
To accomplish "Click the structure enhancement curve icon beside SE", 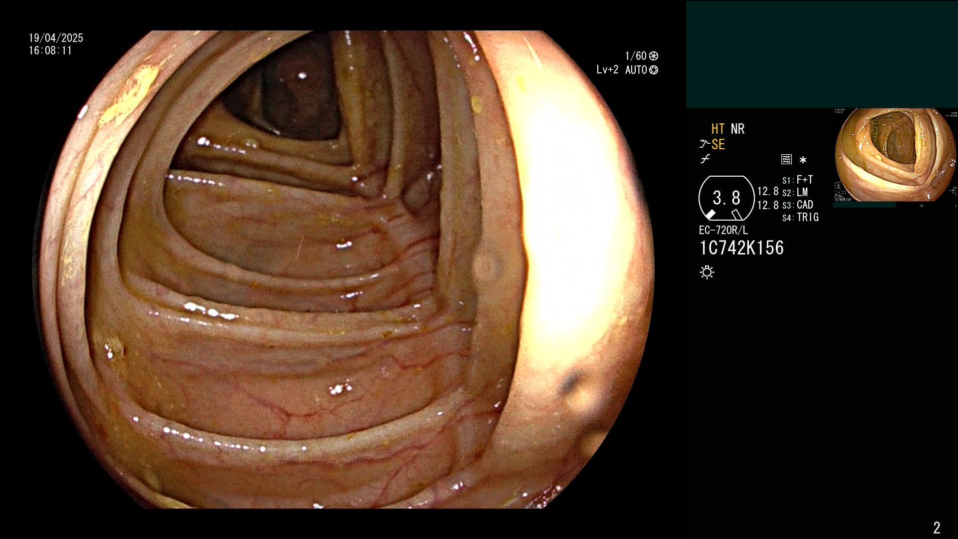I will pos(704,144).
